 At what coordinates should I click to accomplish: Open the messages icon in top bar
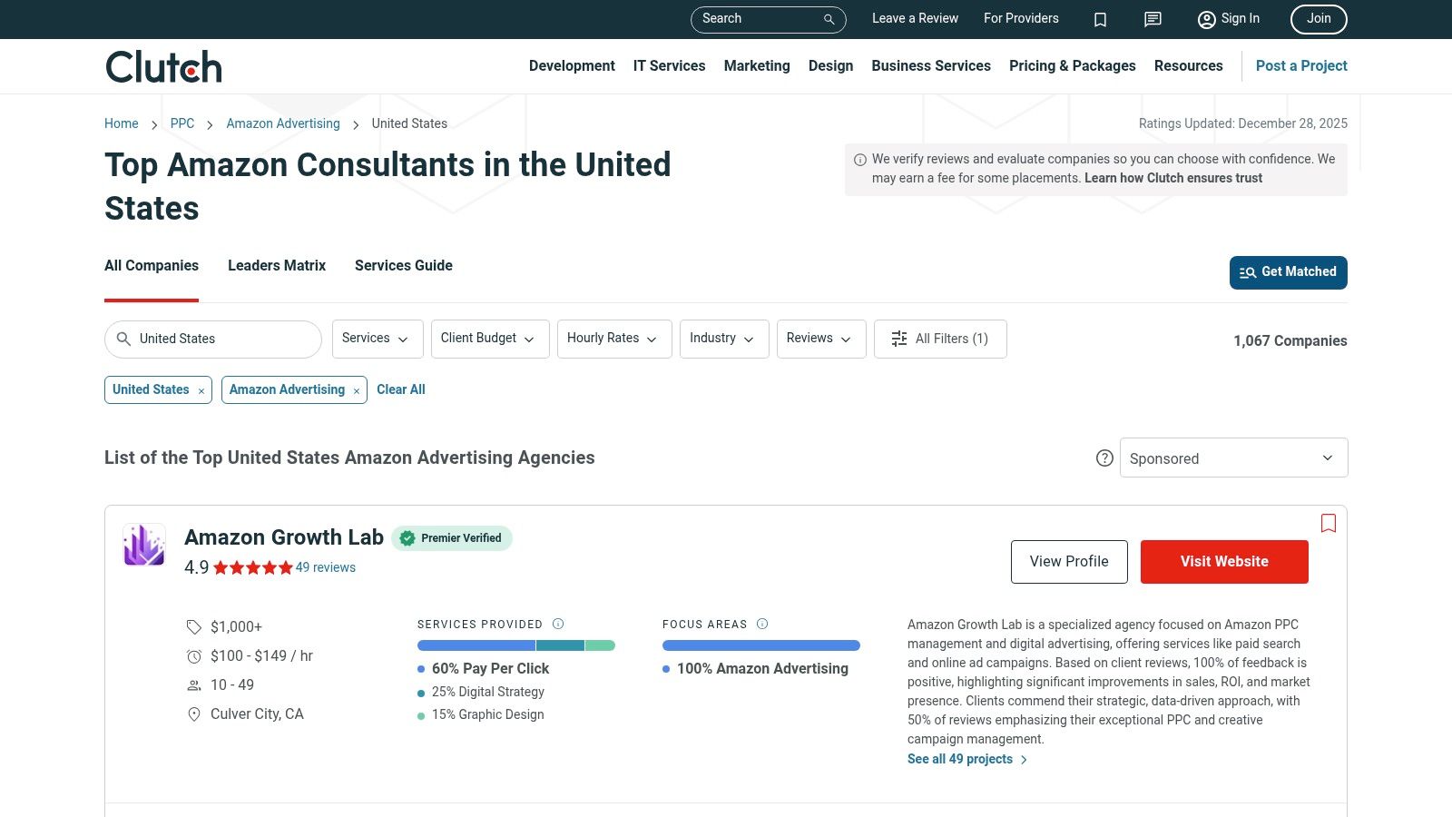click(x=1153, y=19)
